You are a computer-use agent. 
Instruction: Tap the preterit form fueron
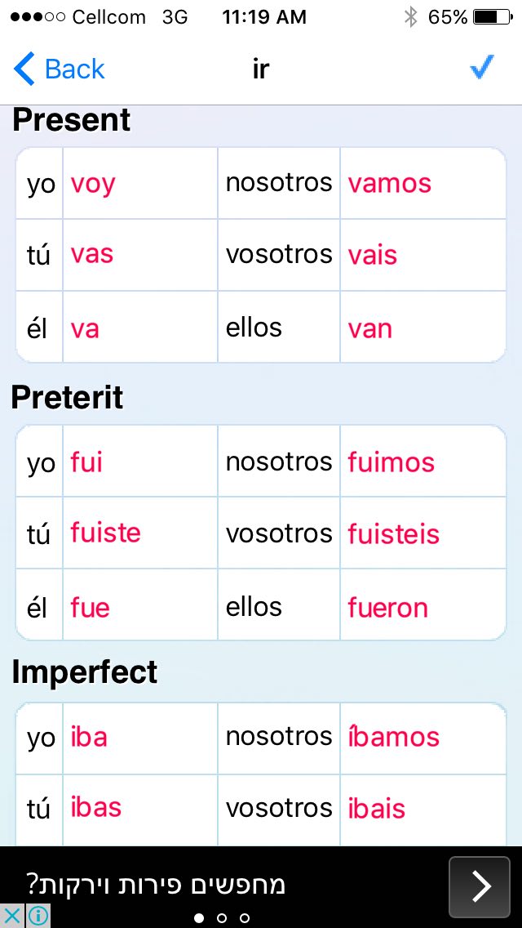pos(387,608)
